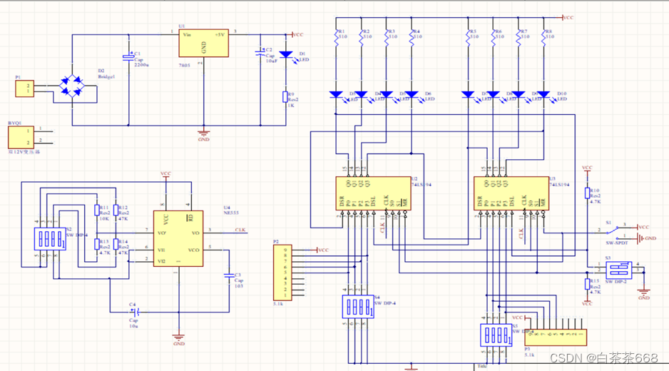This screenshot has width=669, height=371.
Task: Click the VCC port above resistor R10
Action: [x=587, y=168]
